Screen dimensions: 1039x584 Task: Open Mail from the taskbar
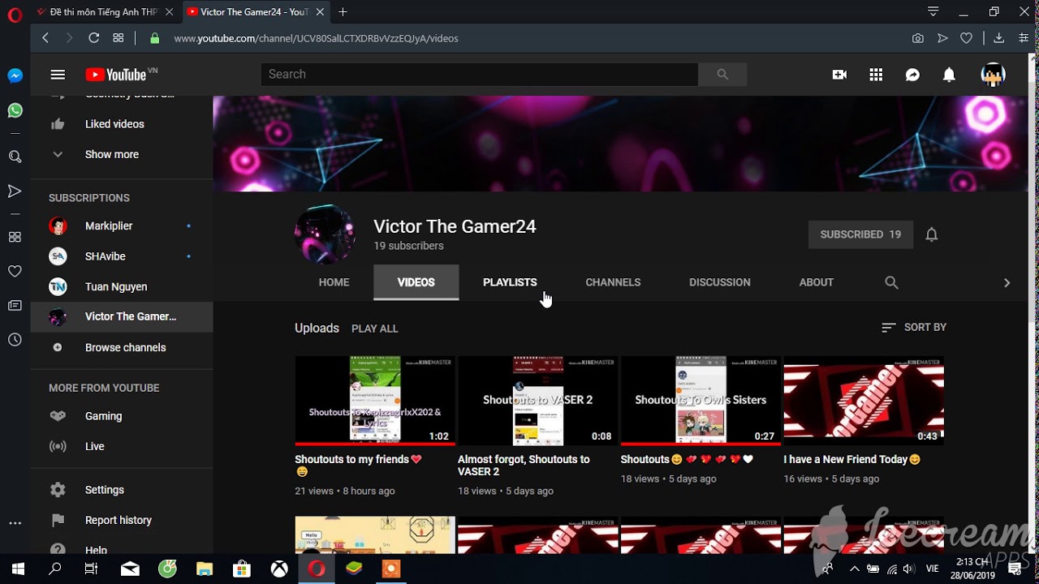(x=130, y=569)
